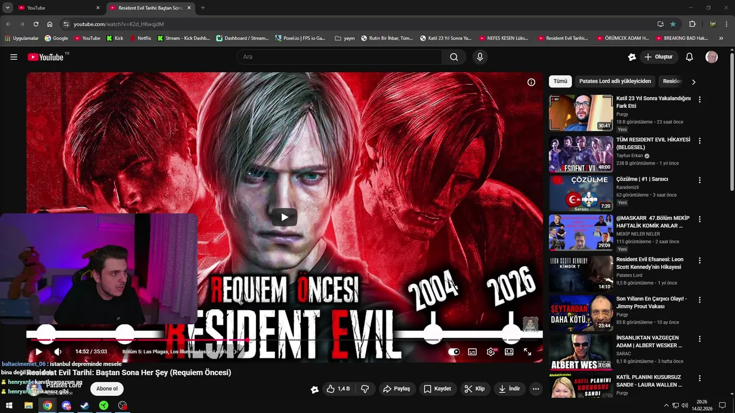Reload the page
The image size is (735, 413).
(x=36, y=24)
